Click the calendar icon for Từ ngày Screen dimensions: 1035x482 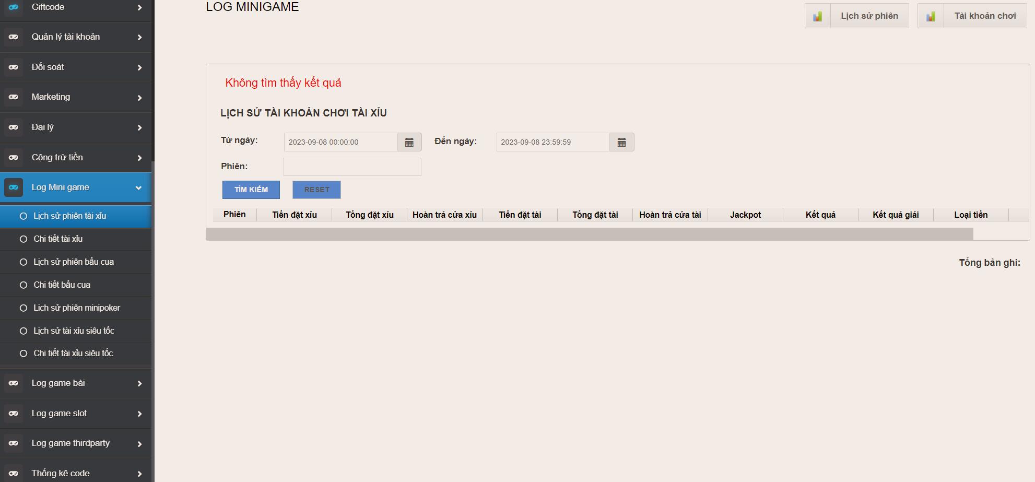pos(409,142)
